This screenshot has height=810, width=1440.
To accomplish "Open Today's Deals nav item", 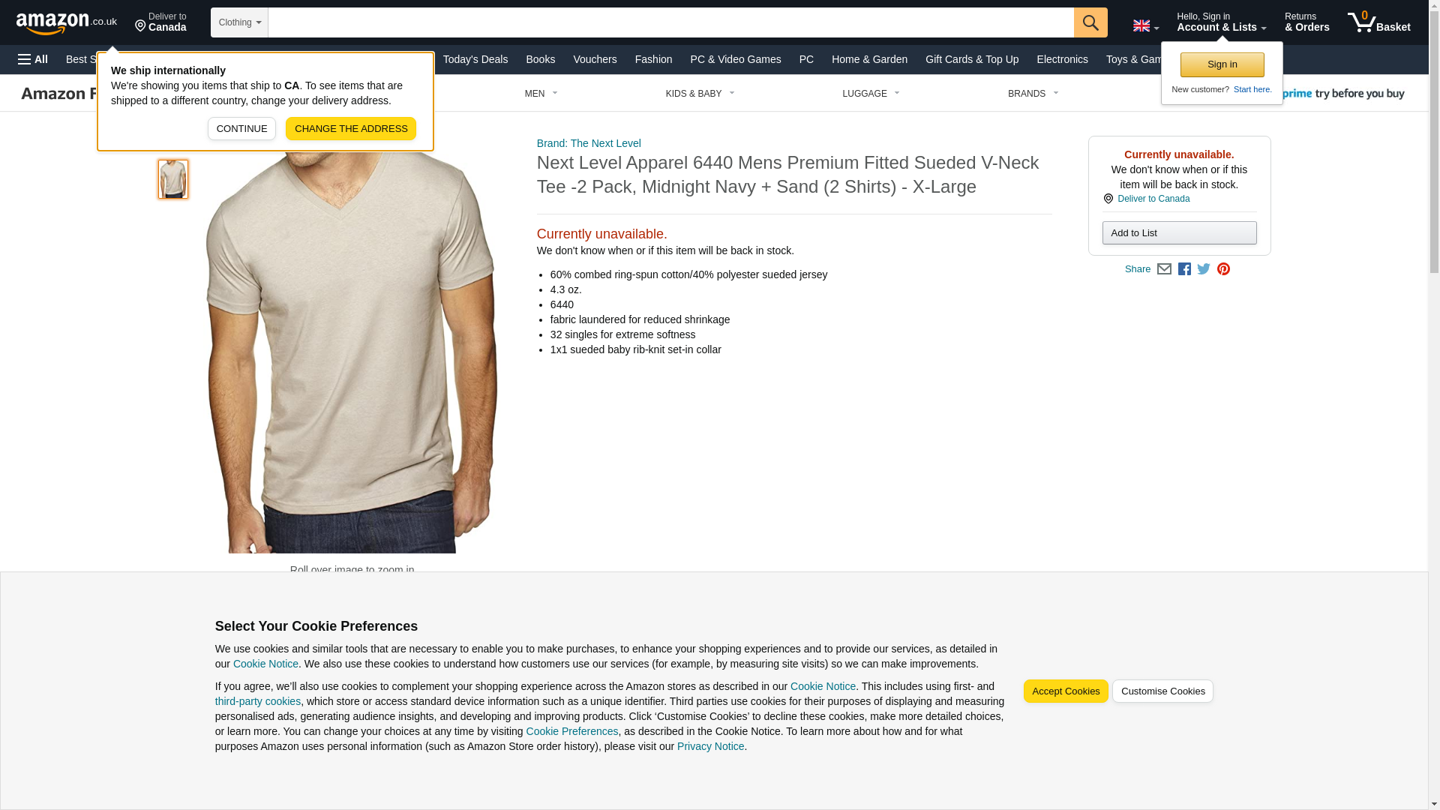I will pyautogui.click(x=475, y=59).
